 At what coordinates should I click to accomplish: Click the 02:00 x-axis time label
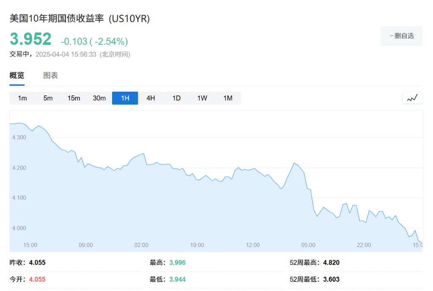click(x=141, y=245)
